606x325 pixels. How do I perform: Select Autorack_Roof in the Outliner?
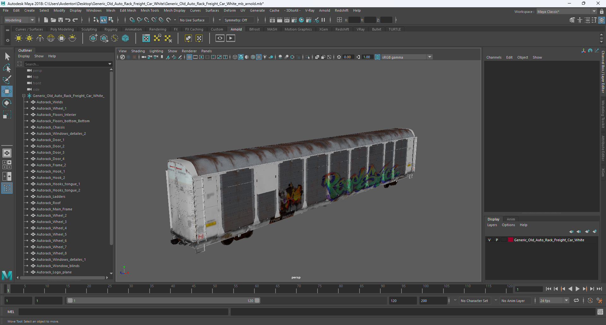pyautogui.click(x=48, y=203)
